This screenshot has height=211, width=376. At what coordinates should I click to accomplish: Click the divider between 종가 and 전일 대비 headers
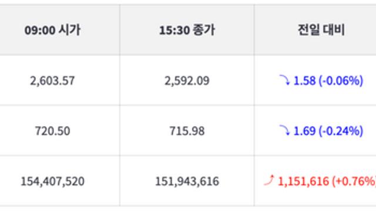254,30
